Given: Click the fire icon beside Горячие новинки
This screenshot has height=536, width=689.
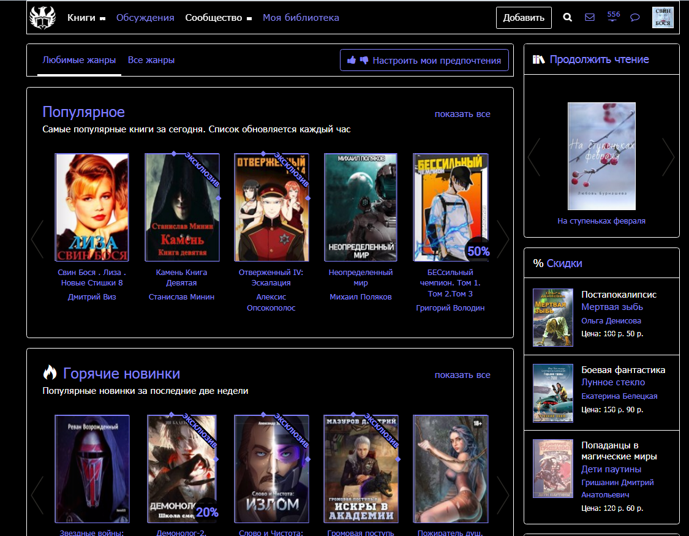Looking at the screenshot, I should pos(50,372).
